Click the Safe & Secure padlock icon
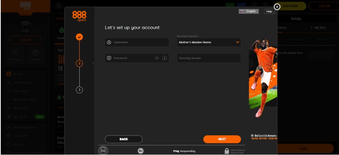Image resolution: width=339 pixels, height=155 pixels. coord(227,151)
